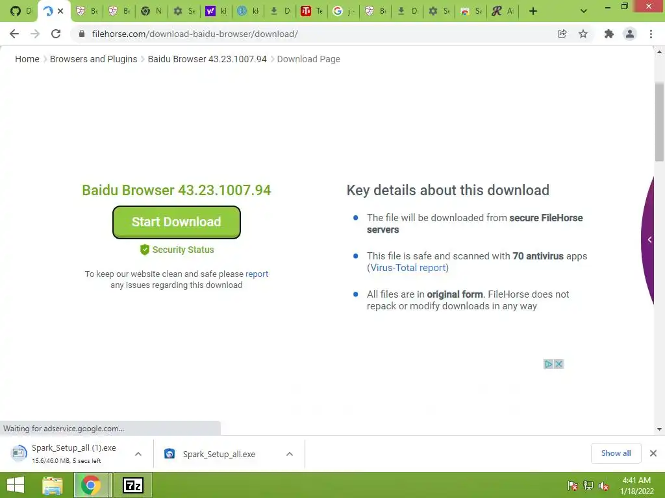Open the red Te tab
This screenshot has width=665, height=498.
[x=311, y=11]
